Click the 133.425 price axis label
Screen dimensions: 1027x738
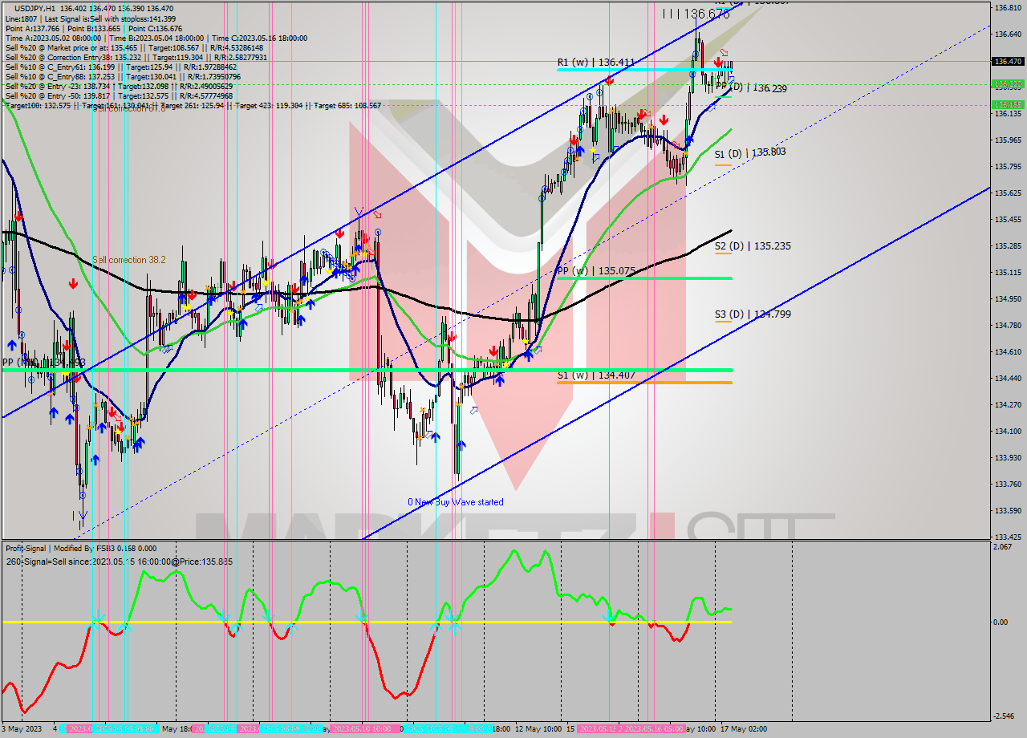point(1008,537)
